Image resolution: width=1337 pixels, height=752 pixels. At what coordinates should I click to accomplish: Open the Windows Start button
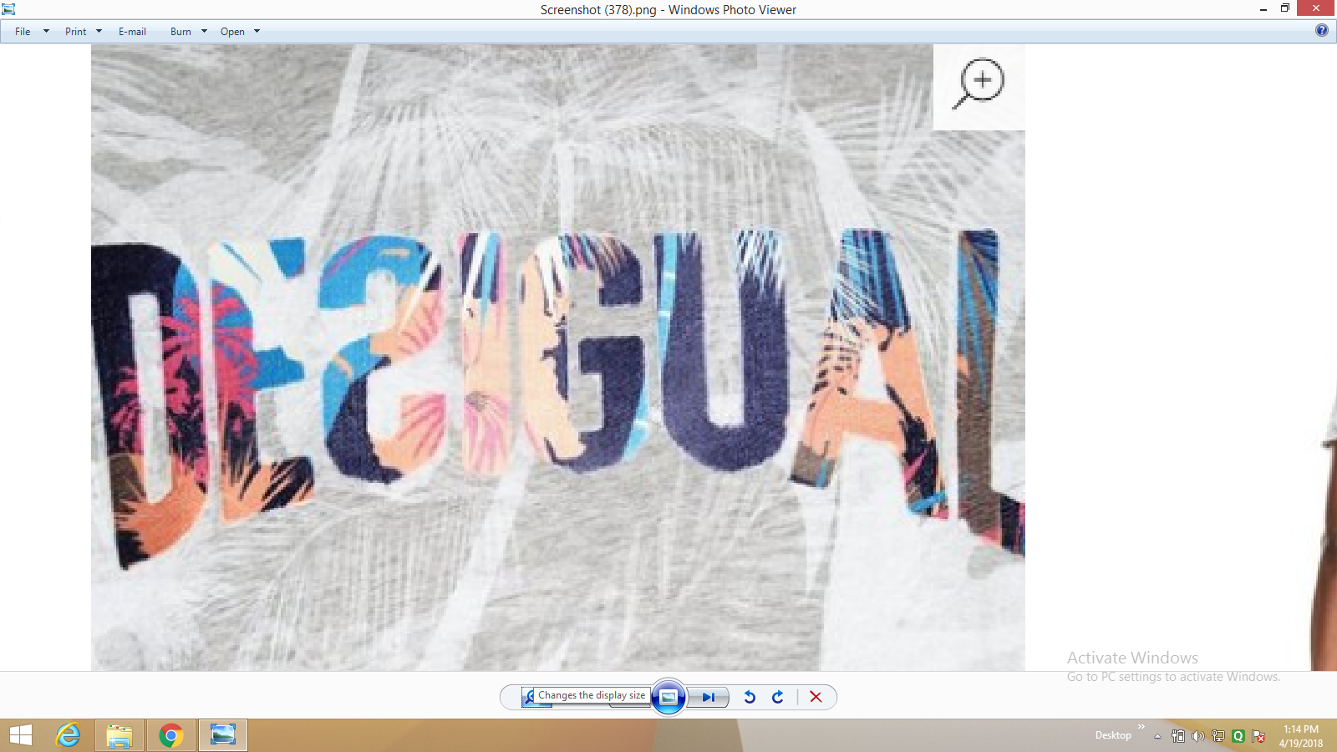point(21,735)
